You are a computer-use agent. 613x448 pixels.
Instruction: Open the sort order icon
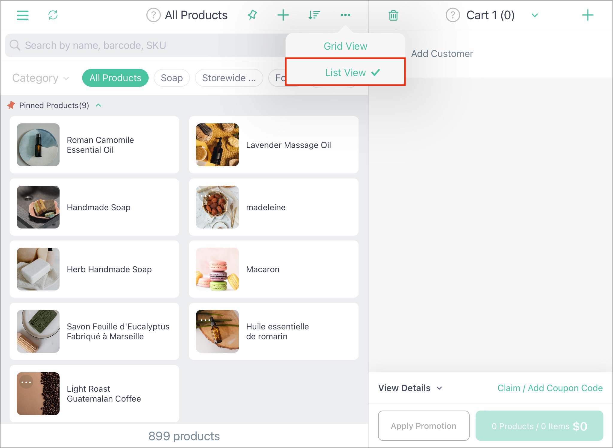314,15
